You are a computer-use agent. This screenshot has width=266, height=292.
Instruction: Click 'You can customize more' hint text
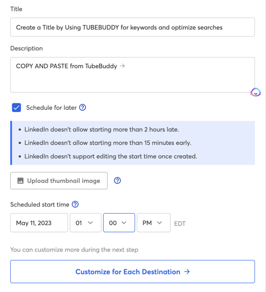point(74,250)
